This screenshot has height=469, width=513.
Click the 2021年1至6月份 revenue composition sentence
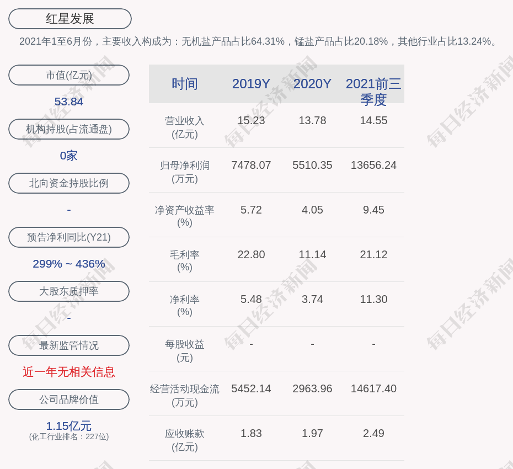tap(258, 41)
